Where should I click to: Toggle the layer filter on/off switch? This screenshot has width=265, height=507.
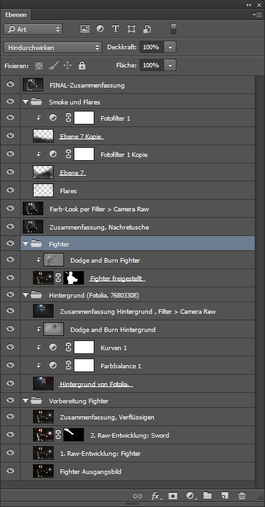(173, 29)
